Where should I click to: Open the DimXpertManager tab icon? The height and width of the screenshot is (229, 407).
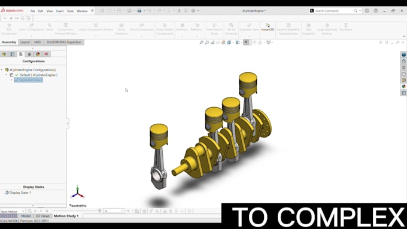[x=29, y=54]
